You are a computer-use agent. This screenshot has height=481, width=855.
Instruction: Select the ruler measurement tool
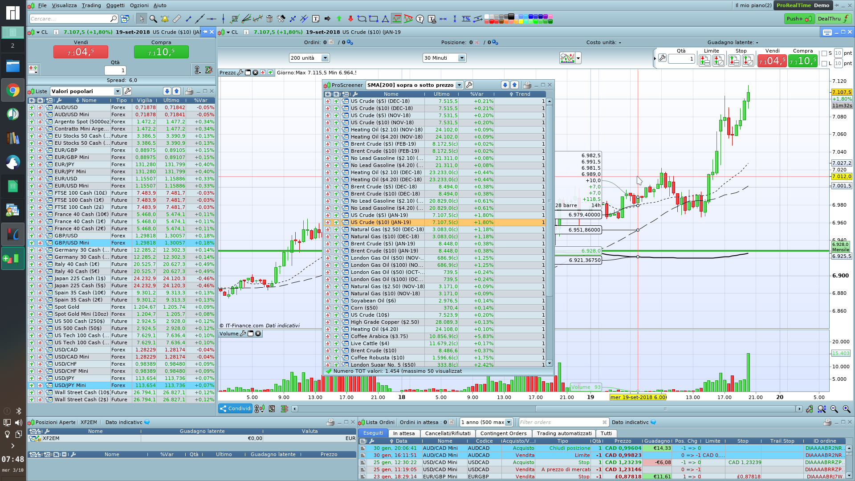pyautogui.click(x=177, y=19)
